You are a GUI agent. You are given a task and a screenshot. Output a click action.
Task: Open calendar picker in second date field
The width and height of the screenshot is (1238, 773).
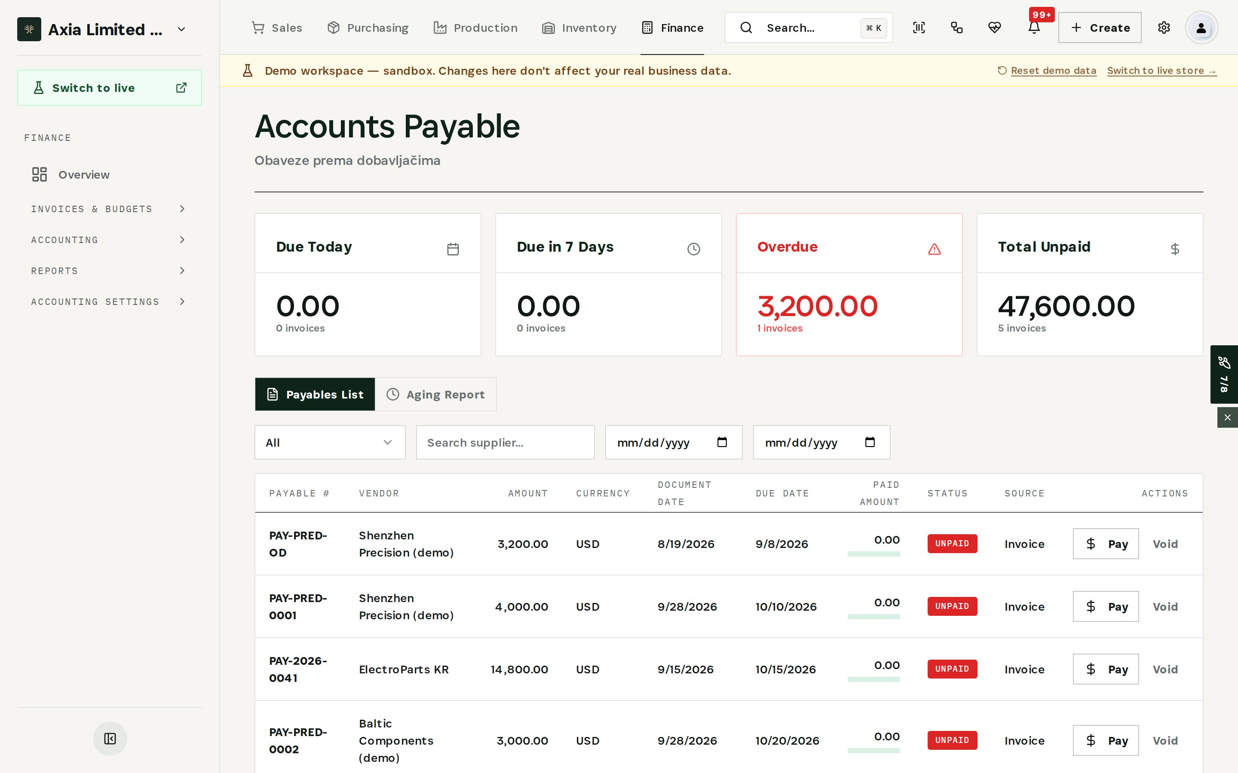[x=870, y=442]
